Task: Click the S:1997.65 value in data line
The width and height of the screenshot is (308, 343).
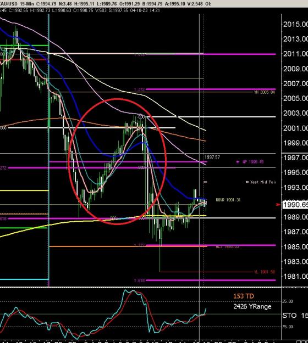Action: (118, 10)
